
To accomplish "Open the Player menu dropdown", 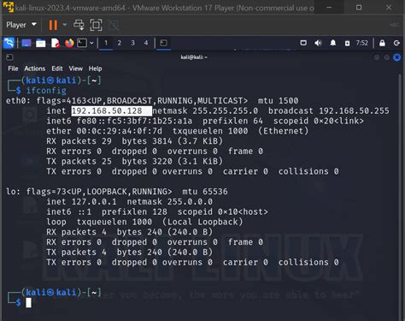I will tap(21, 25).
